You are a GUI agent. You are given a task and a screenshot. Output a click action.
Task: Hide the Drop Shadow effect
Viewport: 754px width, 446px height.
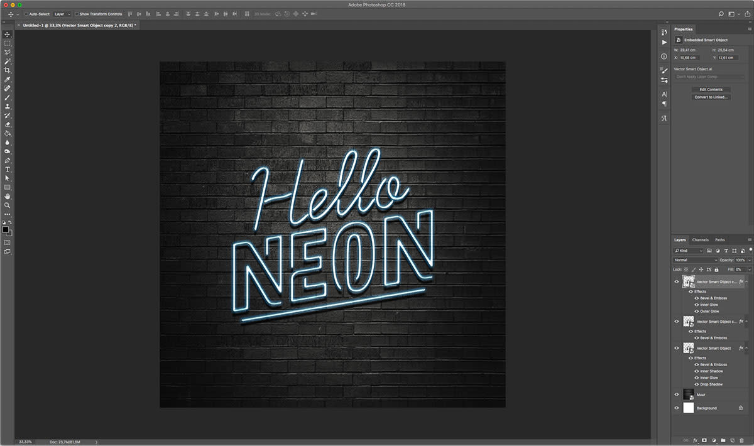click(697, 384)
